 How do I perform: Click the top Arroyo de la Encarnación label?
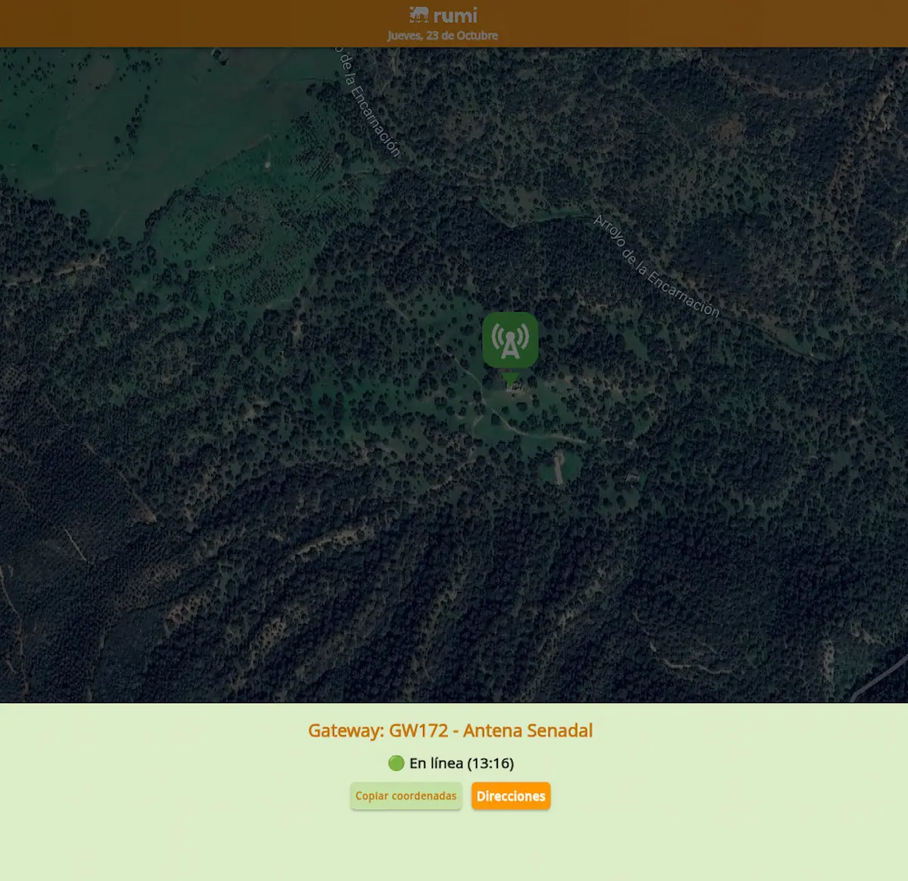point(368,102)
